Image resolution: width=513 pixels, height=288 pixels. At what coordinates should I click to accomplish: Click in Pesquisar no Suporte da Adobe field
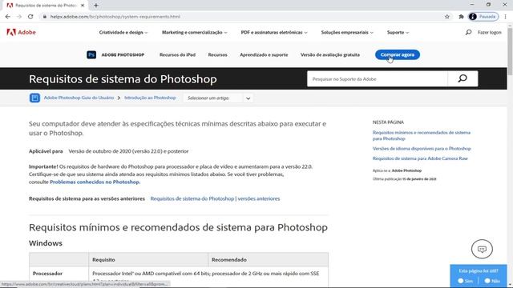pos(378,78)
